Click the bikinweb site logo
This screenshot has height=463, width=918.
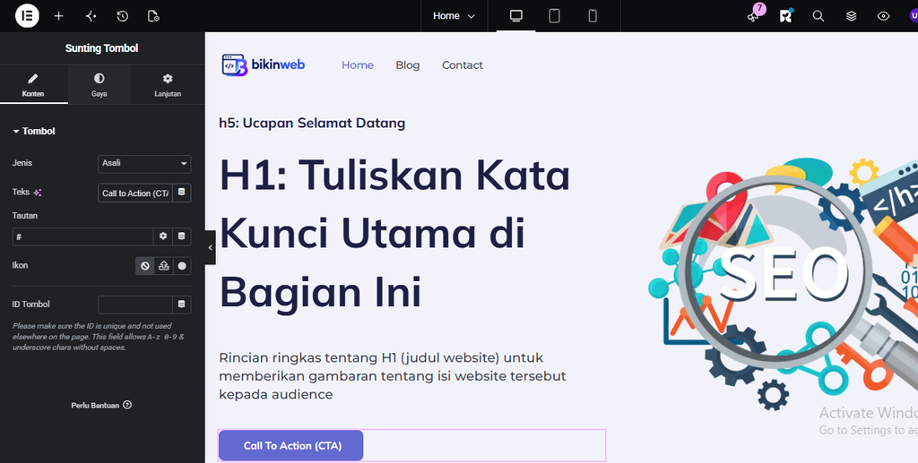(x=264, y=64)
